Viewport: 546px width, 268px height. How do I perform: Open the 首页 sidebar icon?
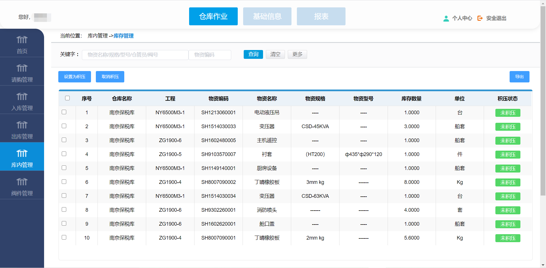(x=22, y=40)
